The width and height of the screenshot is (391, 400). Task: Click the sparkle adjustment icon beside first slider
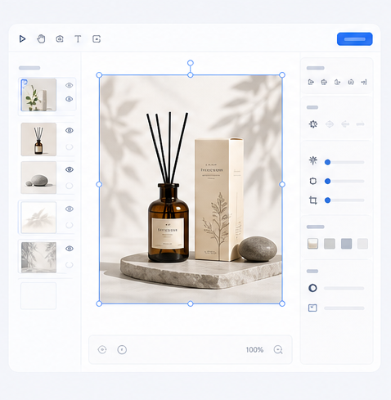(x=313, y=160)
